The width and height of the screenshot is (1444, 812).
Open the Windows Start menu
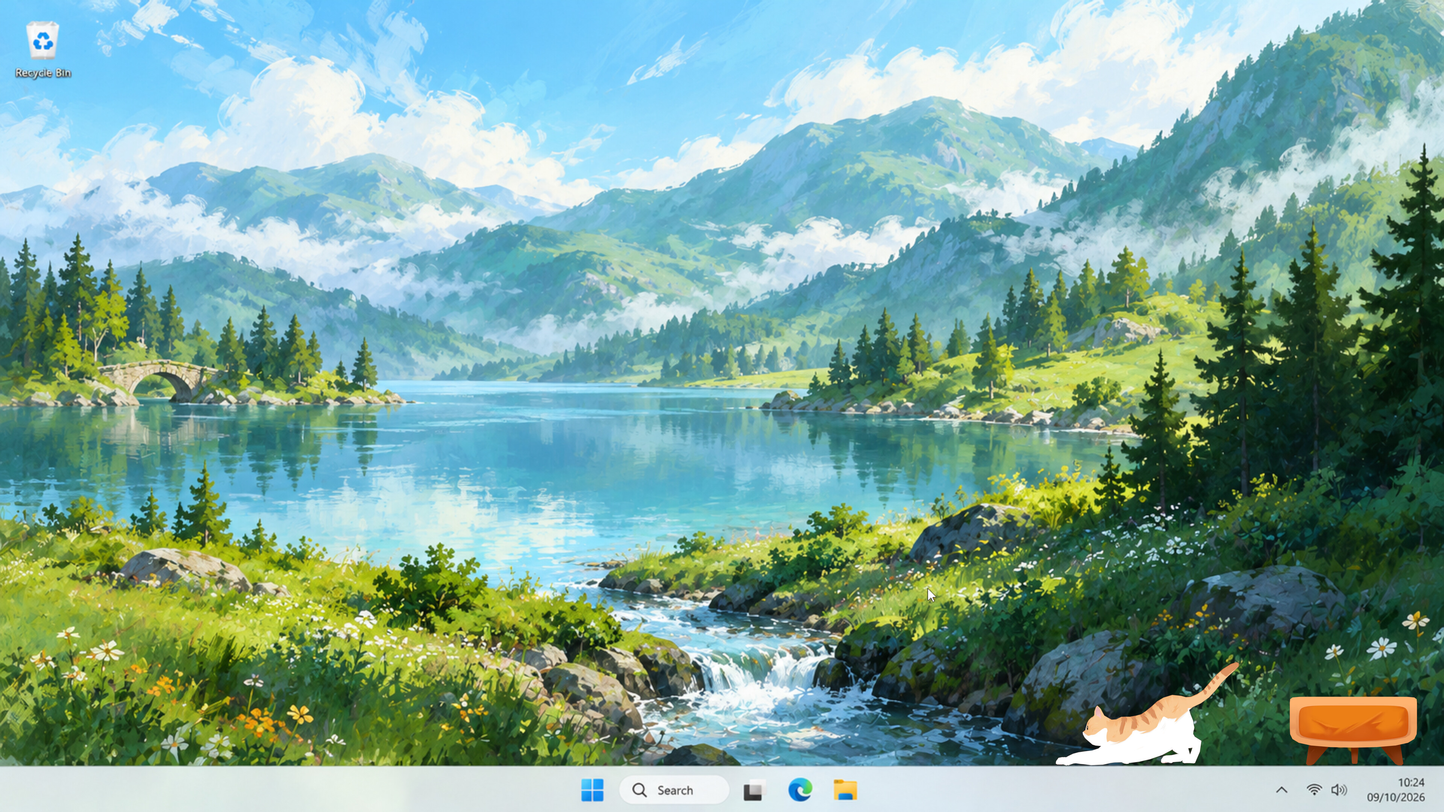point(593,790)
